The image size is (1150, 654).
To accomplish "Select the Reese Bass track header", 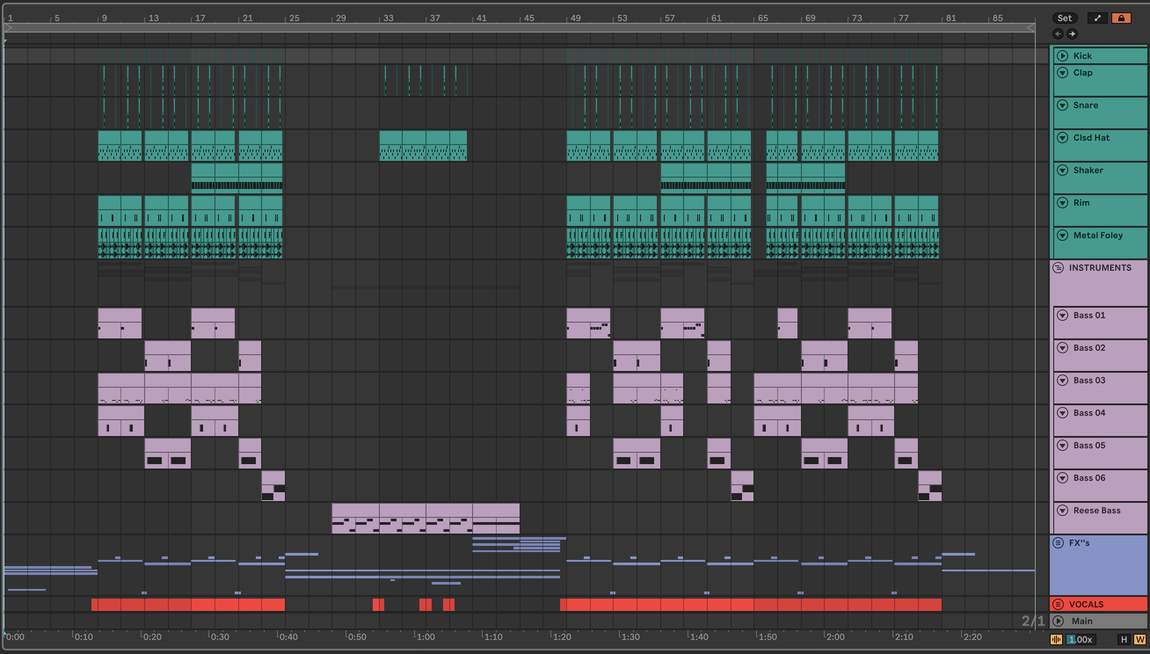I will [x=1101, y=518].
